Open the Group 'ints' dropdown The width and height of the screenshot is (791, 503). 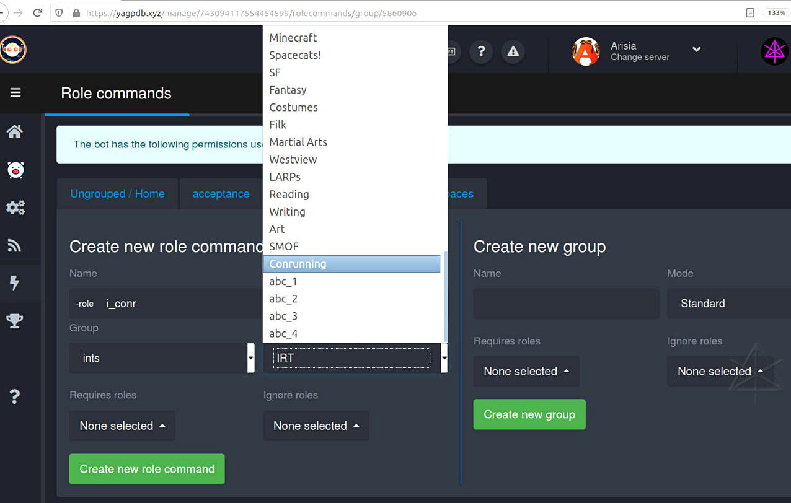(x=161, y=358)
